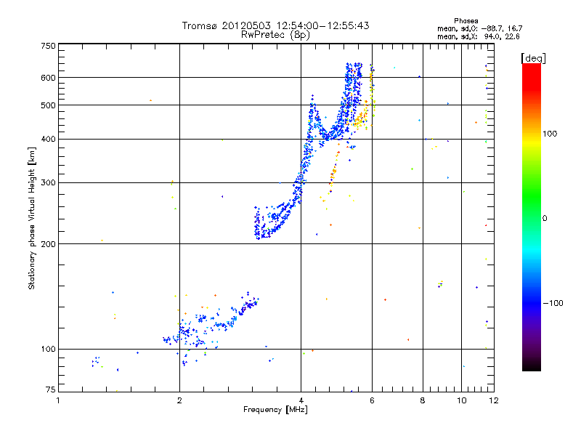The image size is (581, 436).
Task: Click the colorbar tick label 0
Action: click(544, 219)
